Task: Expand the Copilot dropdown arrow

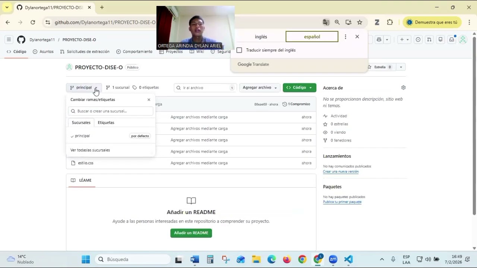Action: pyautogui.click(x=387, y=39)
